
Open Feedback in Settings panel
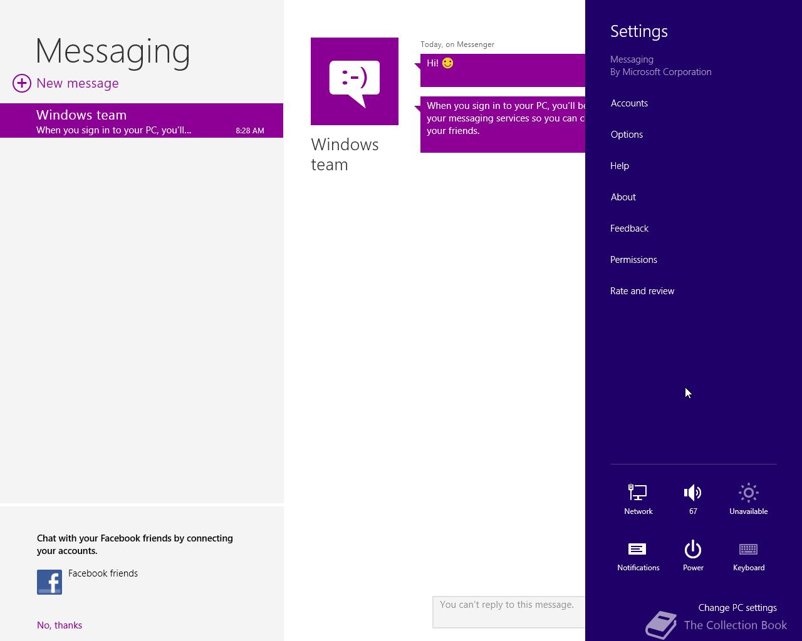(629, 228)
